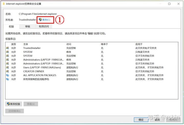Maximize the advanced security settings window
The image size is (184, 125).
click(169, 4)
